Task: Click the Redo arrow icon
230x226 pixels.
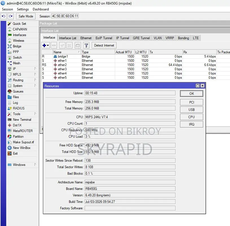Action: [10, 16]
